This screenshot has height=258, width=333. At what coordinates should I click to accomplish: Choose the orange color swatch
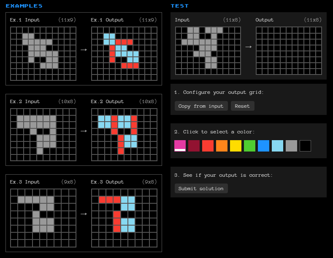pos(222,146)
